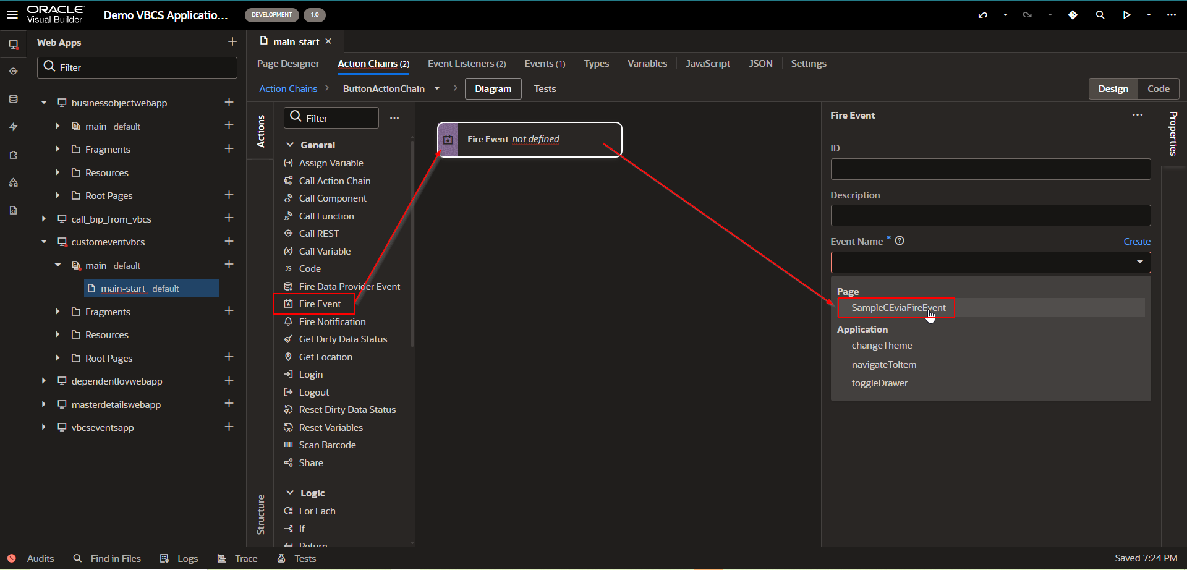1187x570 pixels.
Task: Open ButtonActionChain selector dropdown
Action: 437,88
